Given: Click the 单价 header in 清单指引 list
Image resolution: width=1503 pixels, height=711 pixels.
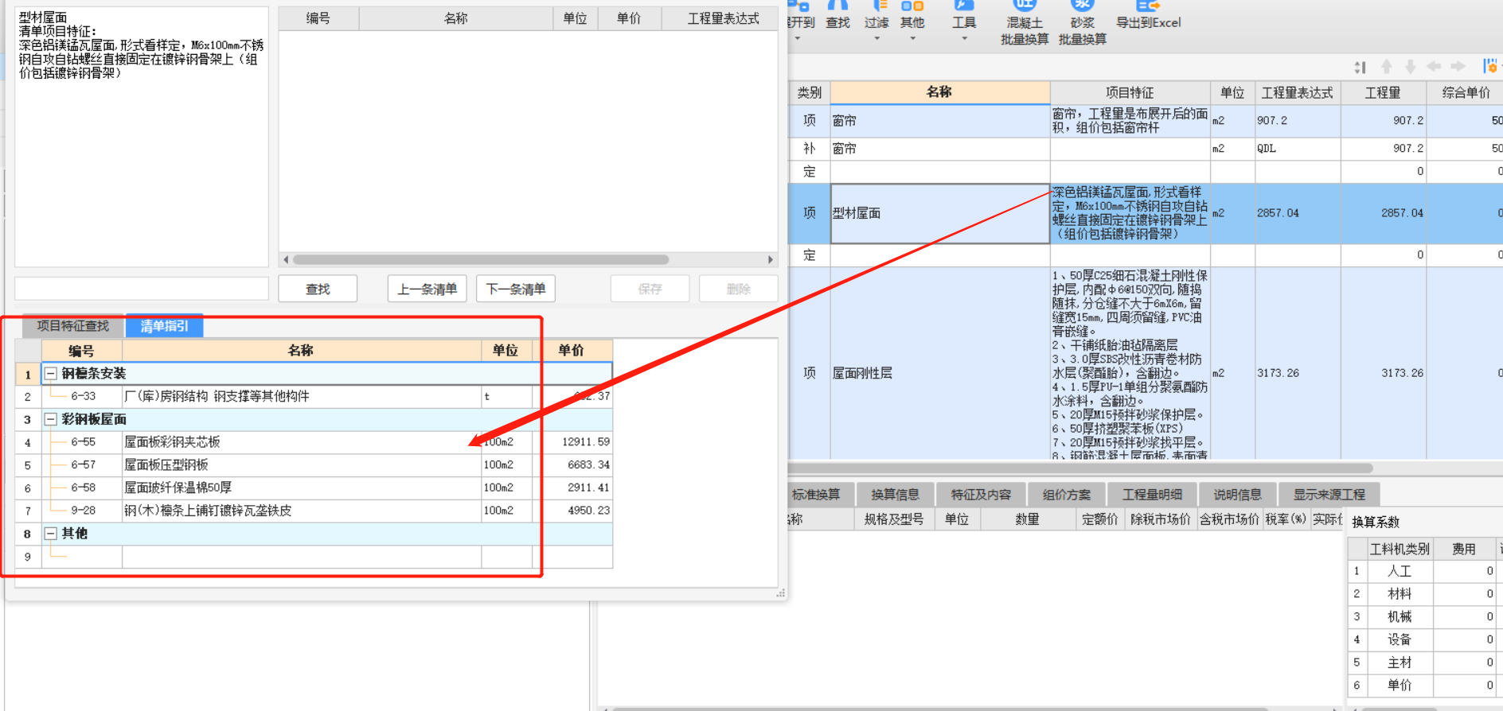Looking at the screenshot, I should click(x=571, y=351).
